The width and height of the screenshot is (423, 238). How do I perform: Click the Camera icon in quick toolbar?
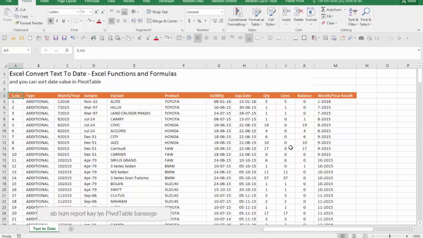361,38
